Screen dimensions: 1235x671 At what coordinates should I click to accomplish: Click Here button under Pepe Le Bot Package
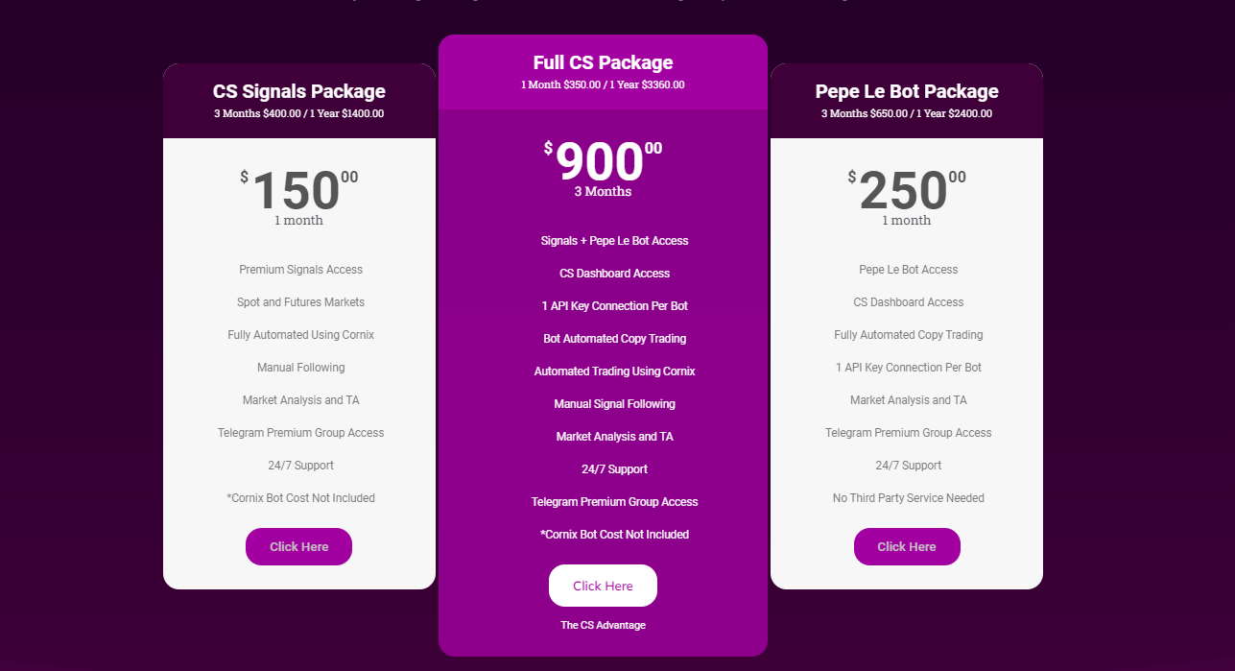[x=907, y=546]
